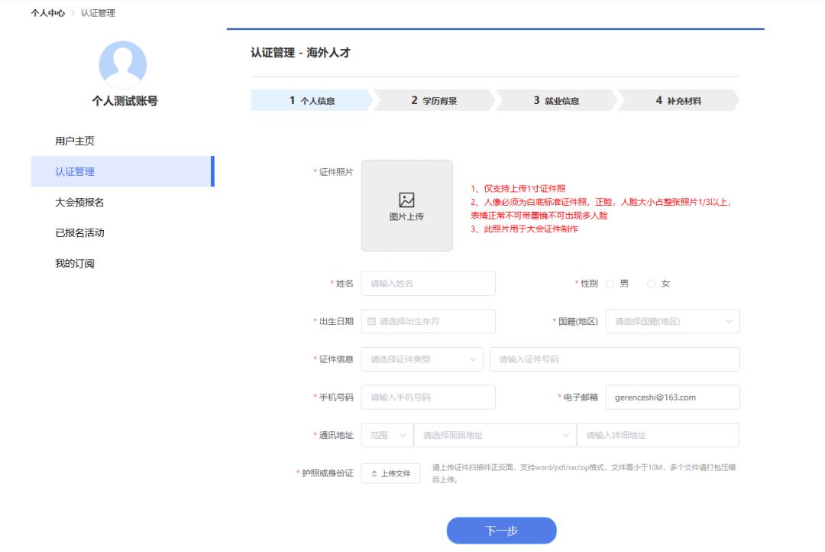This screenshot has height=552, width=825.
Task: Click the calendar icon in birth date field
Action: (x=372, y=321)
